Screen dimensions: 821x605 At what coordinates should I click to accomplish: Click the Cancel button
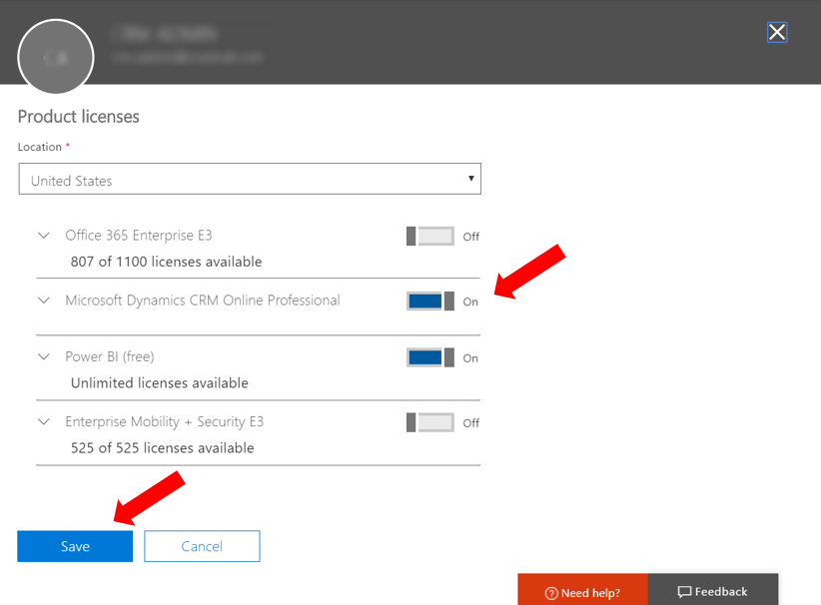click(202, 546)
